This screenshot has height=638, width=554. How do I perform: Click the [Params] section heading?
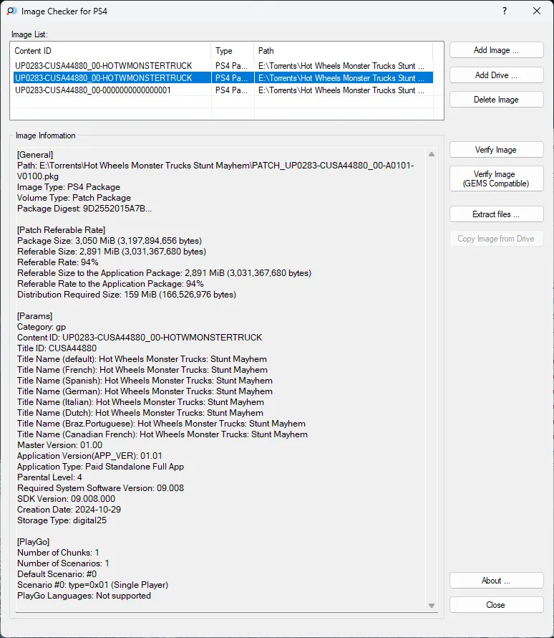tap(34, 316)
